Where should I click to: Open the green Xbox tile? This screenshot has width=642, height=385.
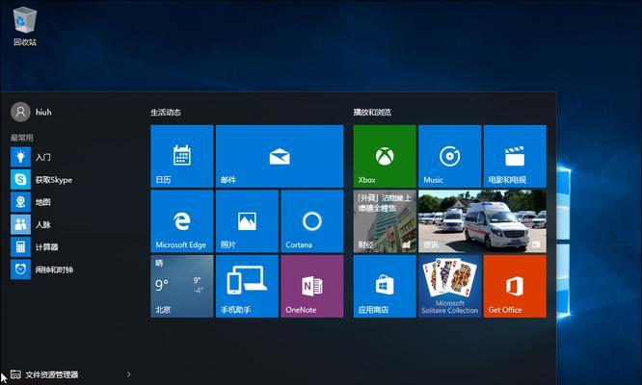385,156
